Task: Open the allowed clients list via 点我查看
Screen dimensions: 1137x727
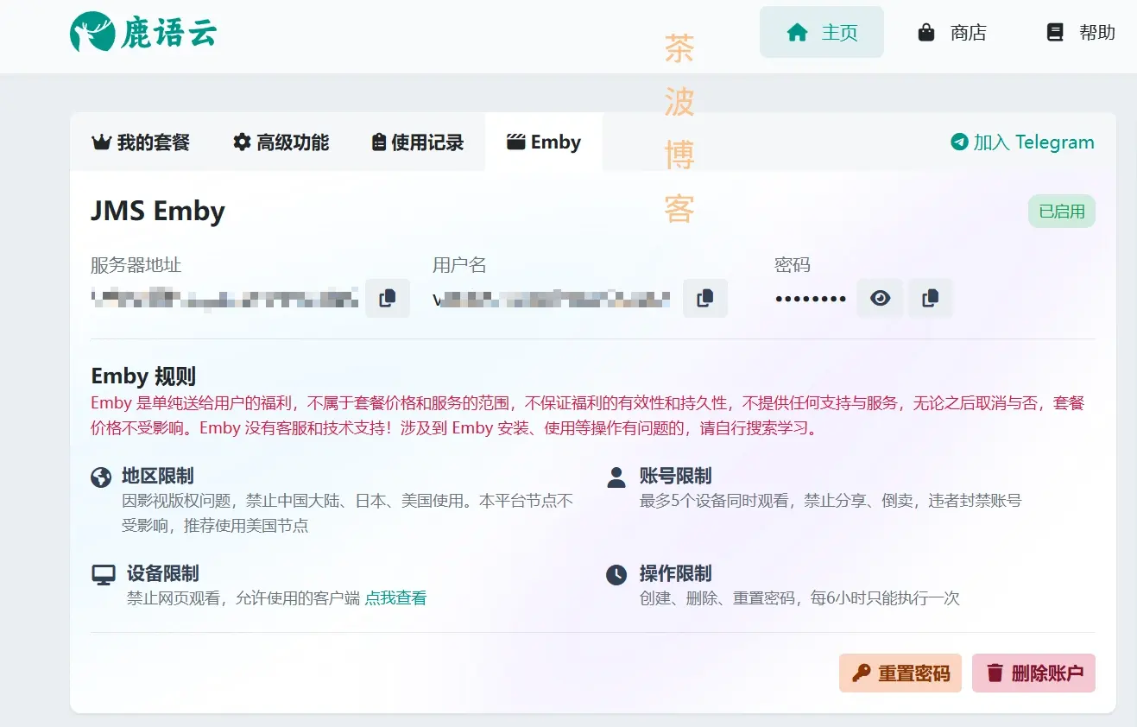Action: 395,597
